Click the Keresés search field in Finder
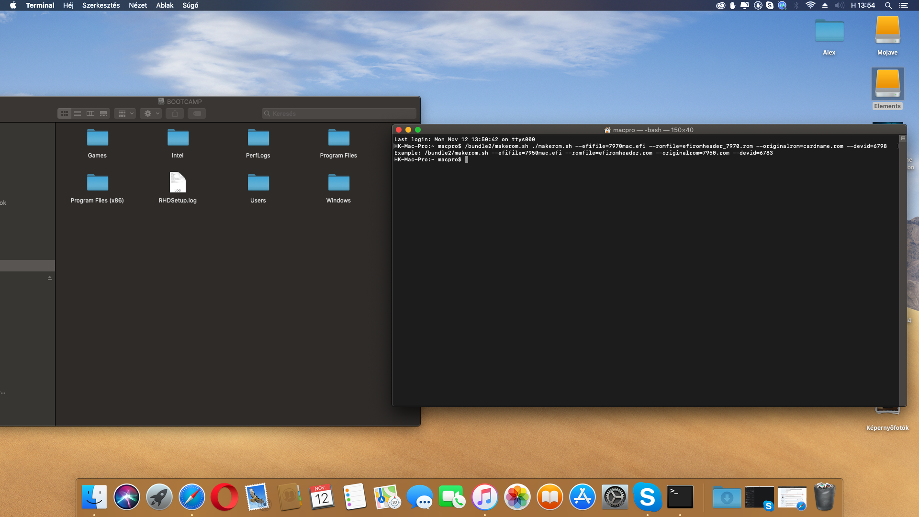The width and height of the screenshot is (919, 517). [x=339, y=113]
